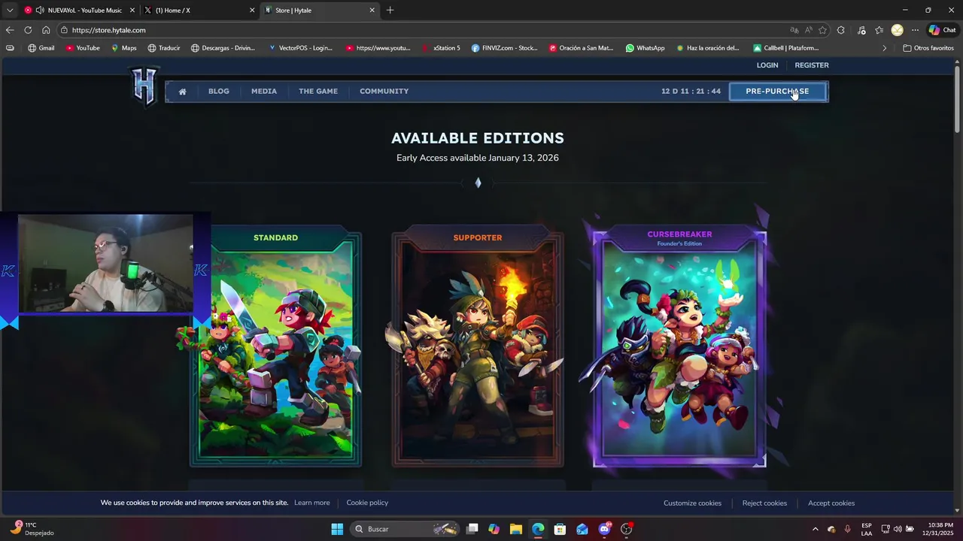Open the MEDIA menu item

(264, 91)
